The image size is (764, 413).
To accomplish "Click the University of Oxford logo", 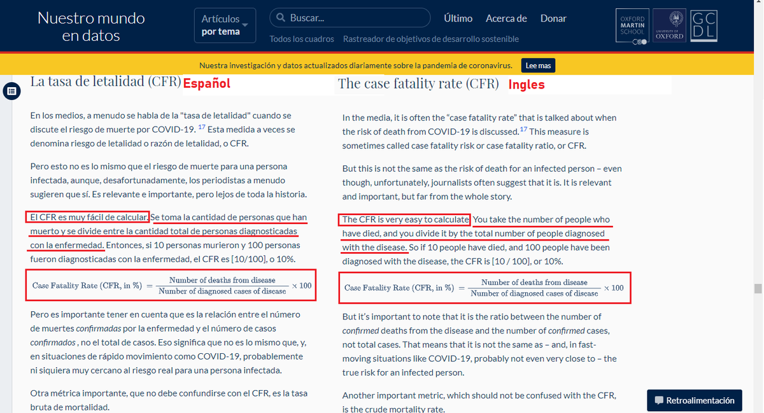I will coord(669,26).
